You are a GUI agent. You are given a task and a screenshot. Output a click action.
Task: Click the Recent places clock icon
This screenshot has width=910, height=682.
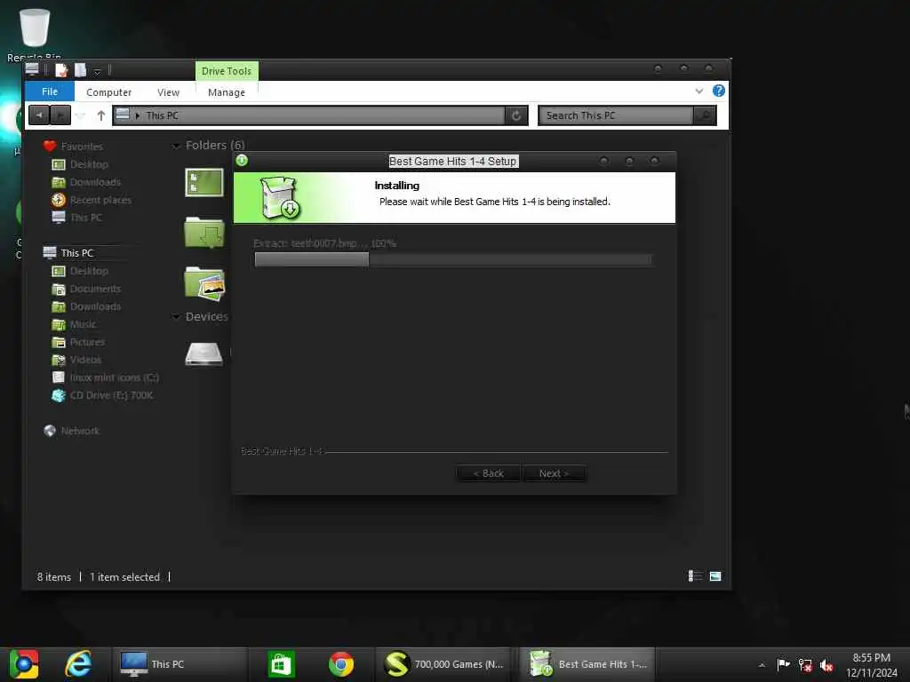pyautogui.click(x=58, y=200)
